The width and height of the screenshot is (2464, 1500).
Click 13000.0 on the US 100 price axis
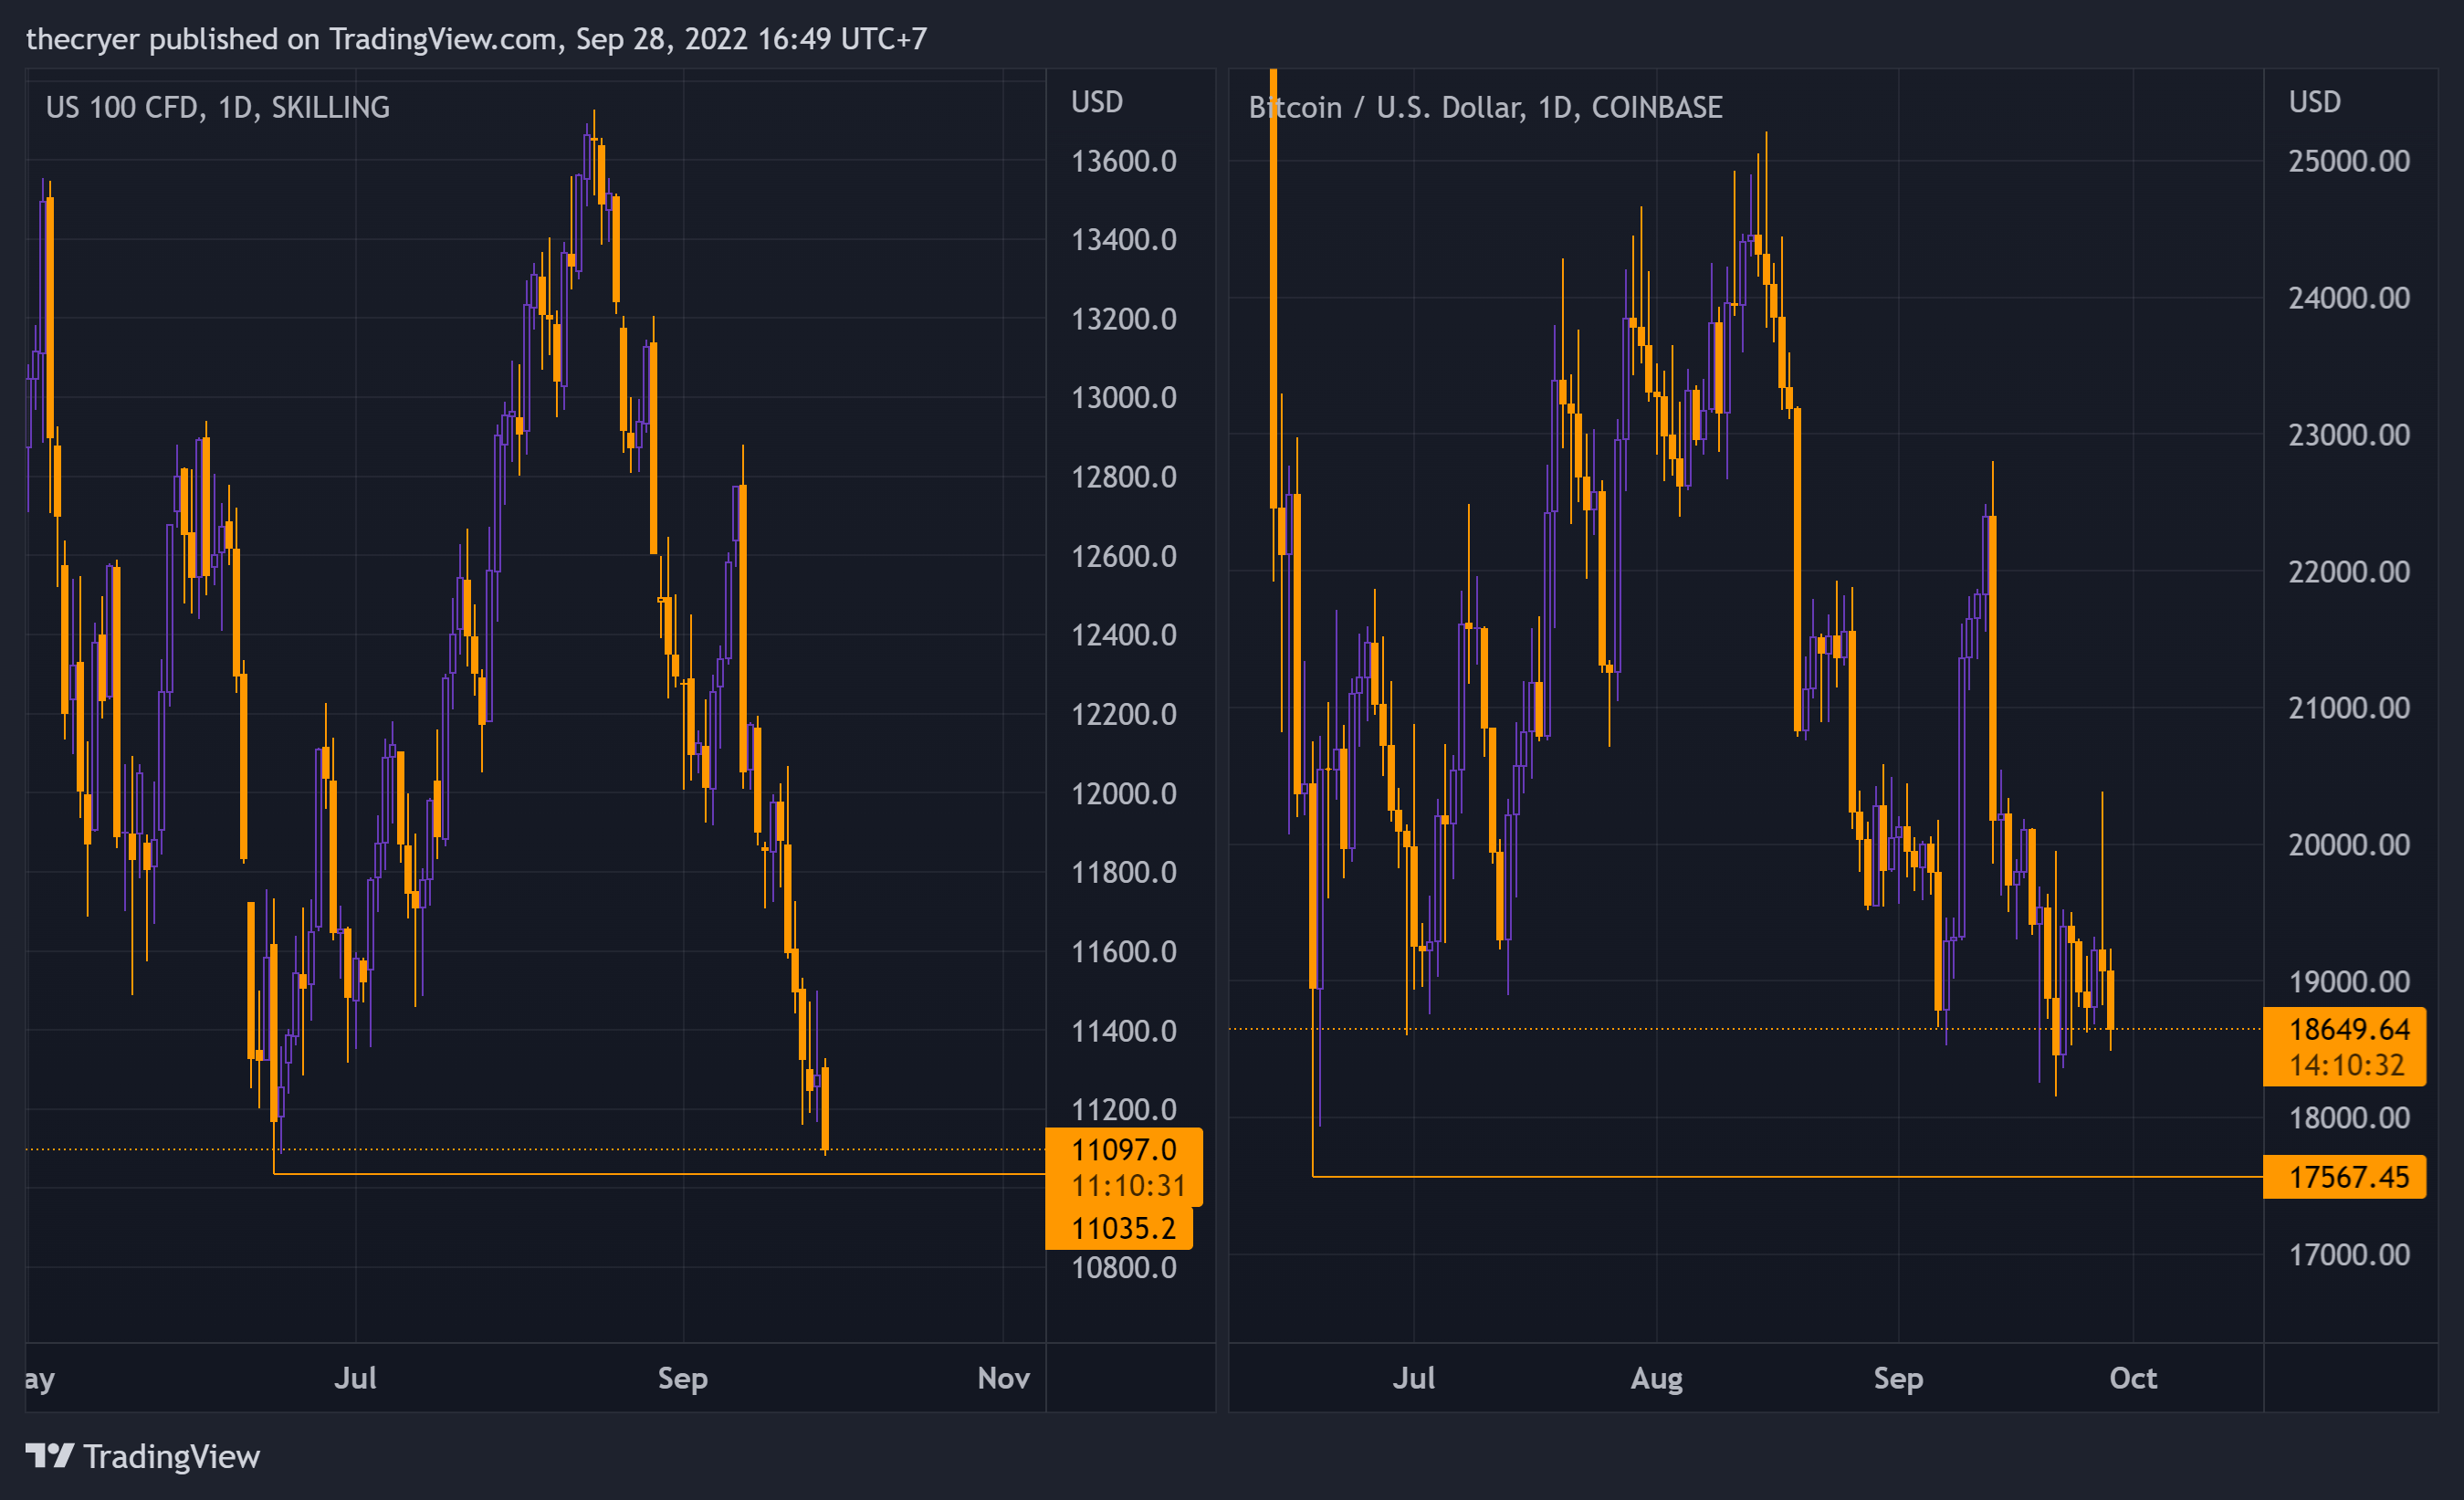[x=1123, y=398]
